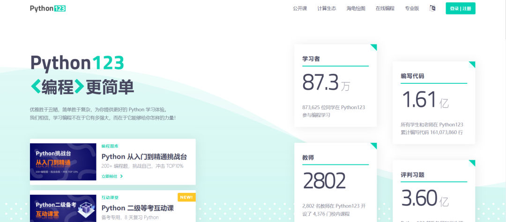Click the 备考专用，8 天复习 Python text

[130, 217]
